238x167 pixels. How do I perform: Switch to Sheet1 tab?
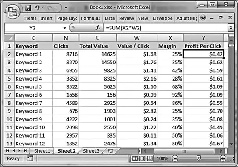coord(42,151)
